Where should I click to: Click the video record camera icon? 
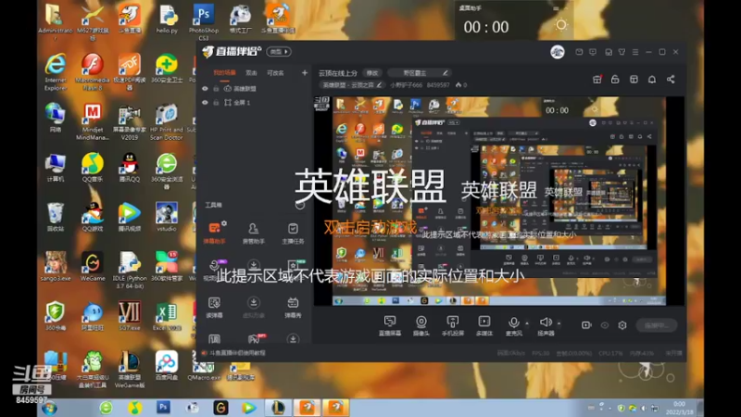(x=586, y=325)
